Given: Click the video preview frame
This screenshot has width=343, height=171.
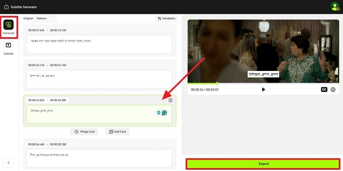Looking at the screenshot, I should (x=263, y=51).
